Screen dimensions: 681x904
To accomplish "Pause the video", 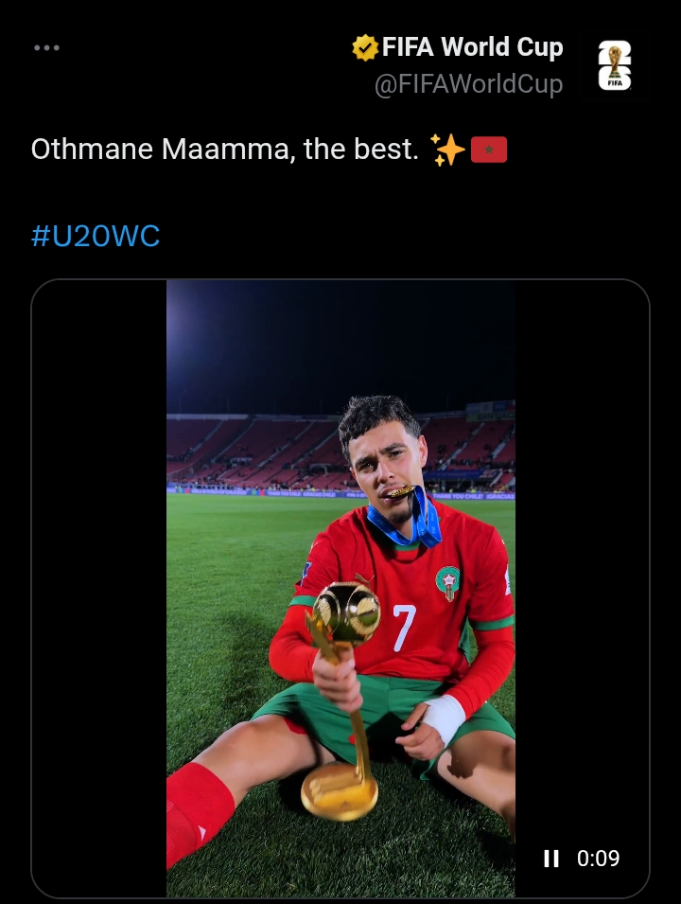I will click(551, 859).
